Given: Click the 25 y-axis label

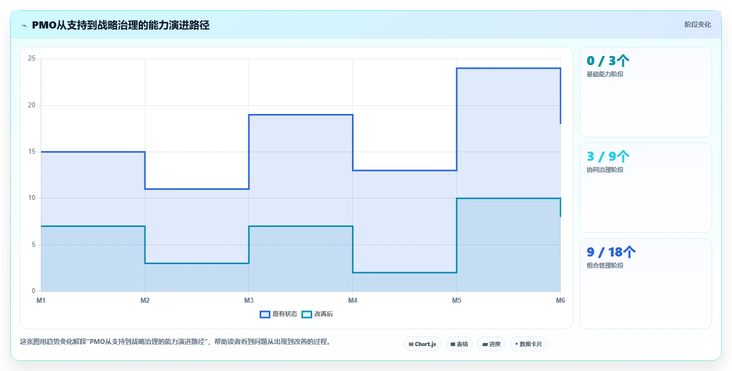Looking at the screenshot, I should (32, 59).
